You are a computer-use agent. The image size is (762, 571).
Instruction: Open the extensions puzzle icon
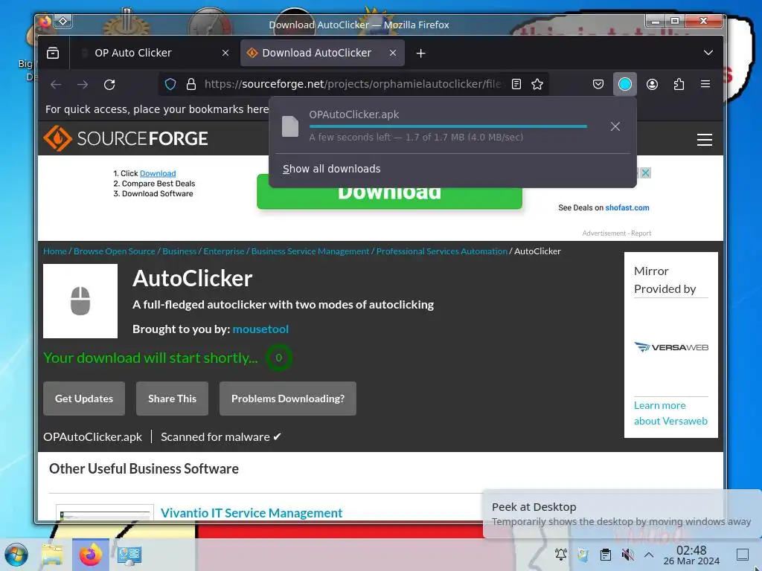[679, 84]
